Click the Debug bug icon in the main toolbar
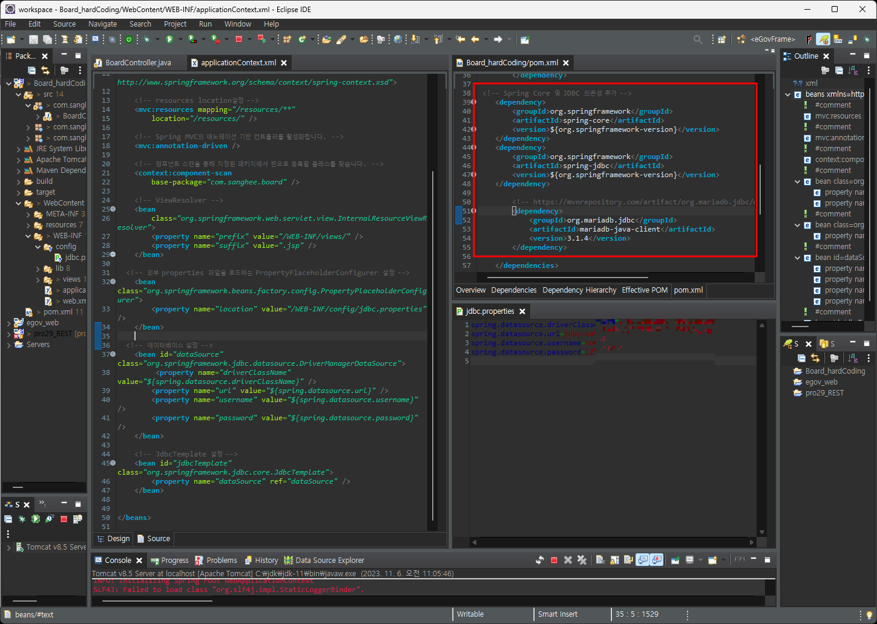This screenshot has height=624, width=877. (147, 39)
